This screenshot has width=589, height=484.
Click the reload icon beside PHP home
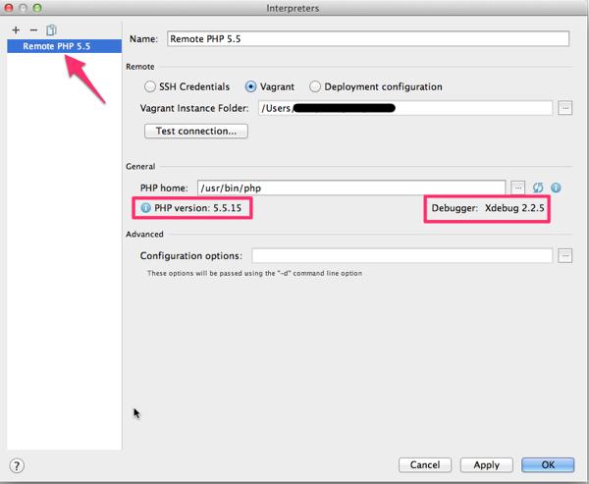click(x=538, y=188)
